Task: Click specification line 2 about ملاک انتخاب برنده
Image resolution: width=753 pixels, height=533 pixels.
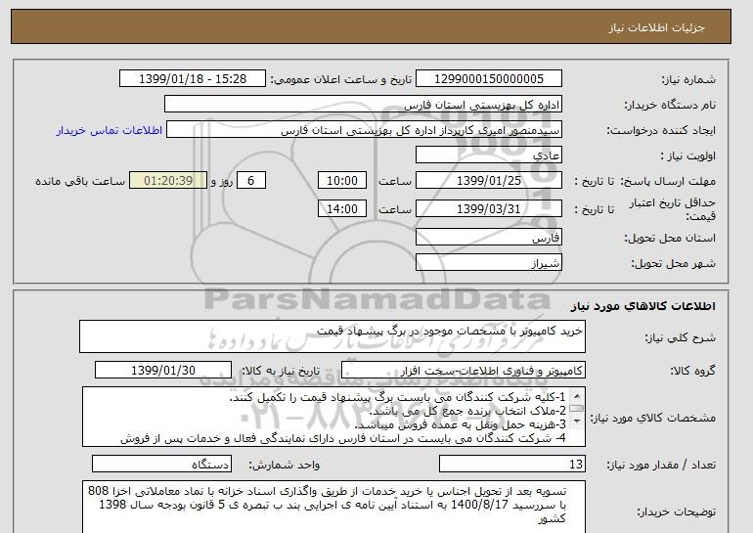Action: (x=467, y=412)
